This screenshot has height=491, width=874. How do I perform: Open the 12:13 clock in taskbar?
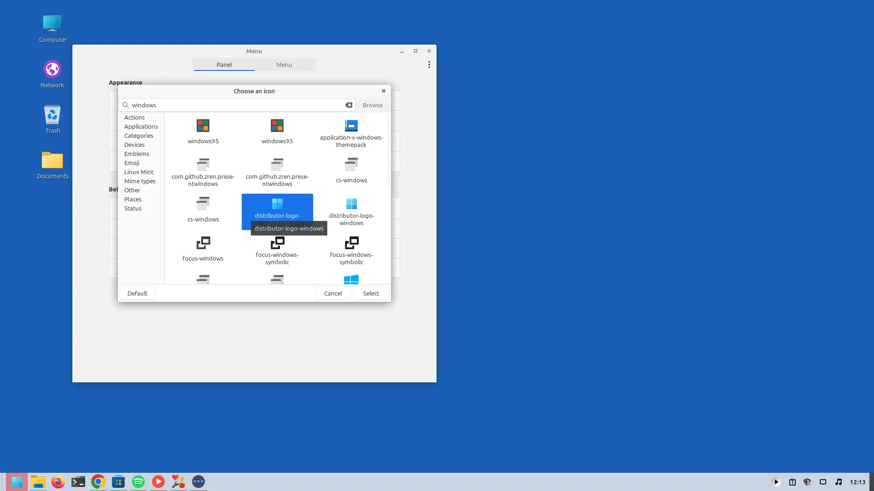pos(858,482)
